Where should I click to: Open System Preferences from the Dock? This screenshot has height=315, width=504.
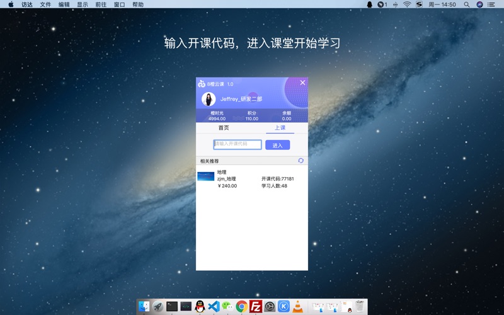270,306
